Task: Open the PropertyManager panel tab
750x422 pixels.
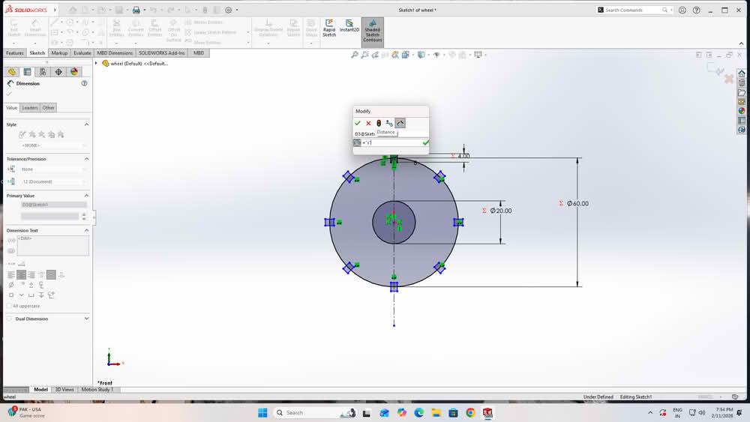Action: [x=27, y=72]
